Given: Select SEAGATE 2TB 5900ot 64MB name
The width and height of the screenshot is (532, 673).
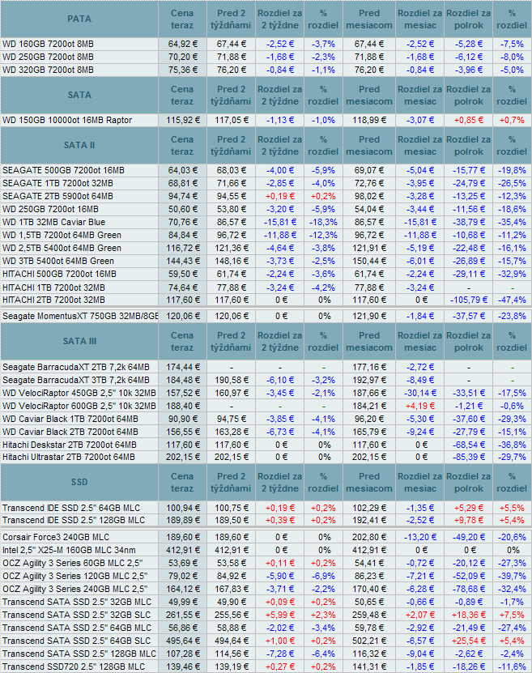Looking at the screenshot, I should (58, 196).
